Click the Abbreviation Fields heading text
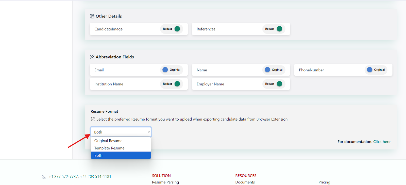The width and height of the screenshot is (406, 185). pyautogui.click(x=115, y=57)
